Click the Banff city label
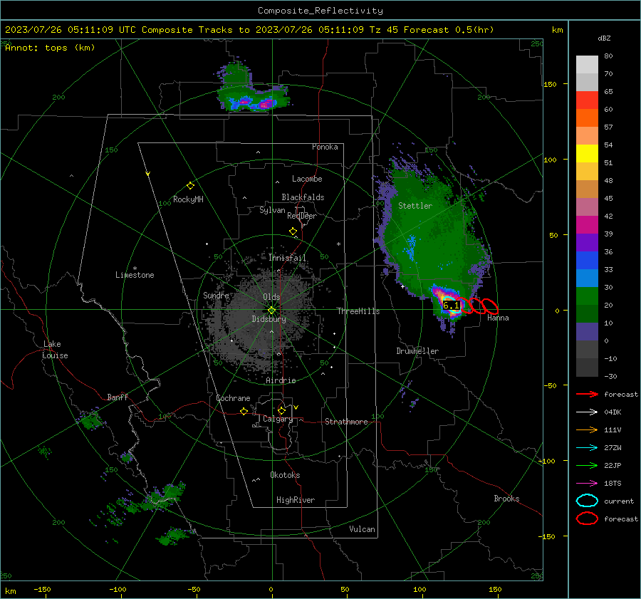 (118, 397)
